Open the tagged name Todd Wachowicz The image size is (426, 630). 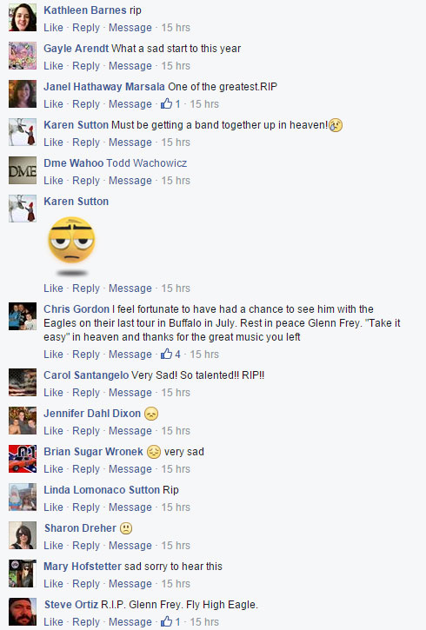coord(147,163)
